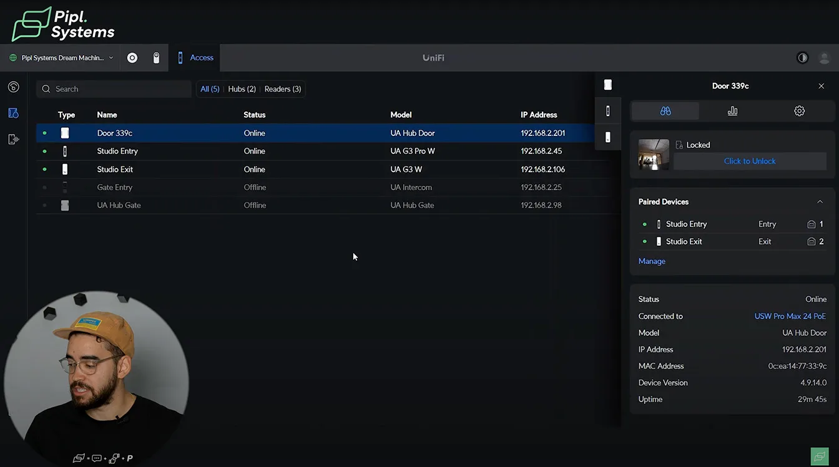Select the Hubs (2) filter tab
839x467 pixels.
coord(242,89)
